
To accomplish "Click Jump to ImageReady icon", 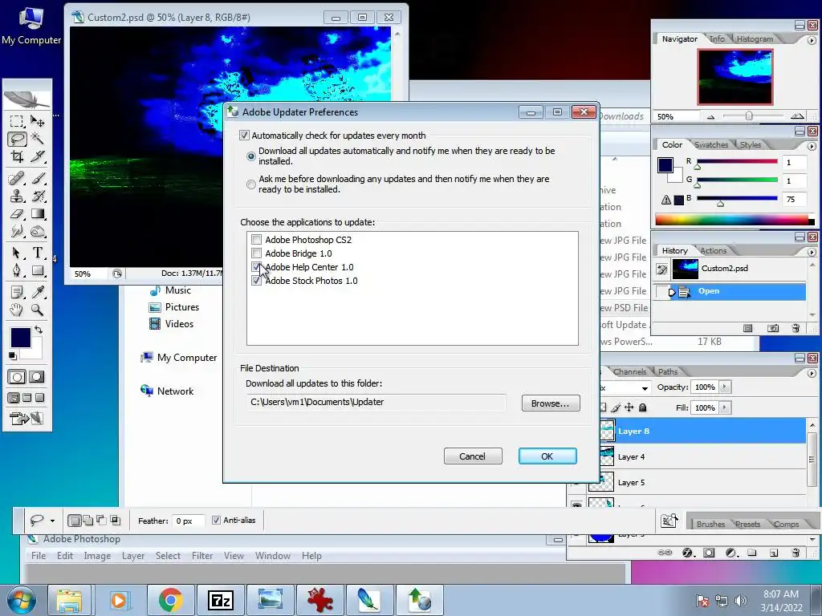I will pyautogui.click(x=26, y=419).
